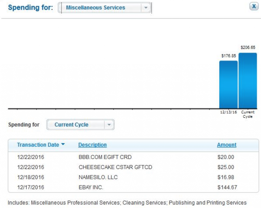Close the spending report with the X button
The width and height of the screenshot is (261, 208).
click(254, 6)
